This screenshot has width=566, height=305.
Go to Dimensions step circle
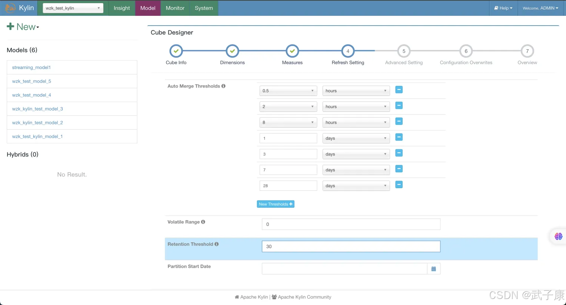pyautogui.click(x=232, y=51)
